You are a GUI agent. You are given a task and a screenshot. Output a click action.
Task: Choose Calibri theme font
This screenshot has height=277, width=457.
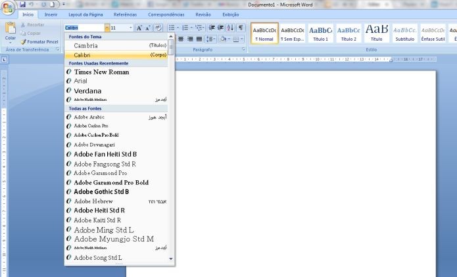[x=116, y=55]
